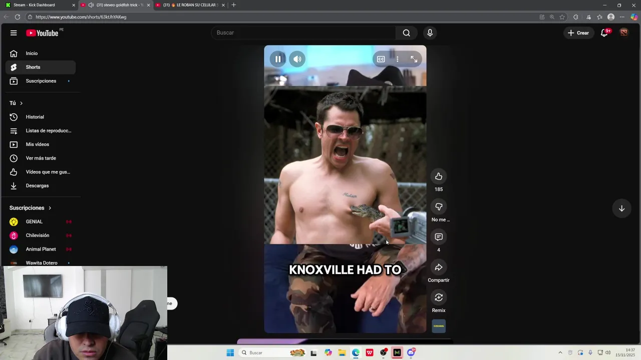The image size is (641, 360).
Task: Toggle closed captions on the Short
Action: point(381,59)
